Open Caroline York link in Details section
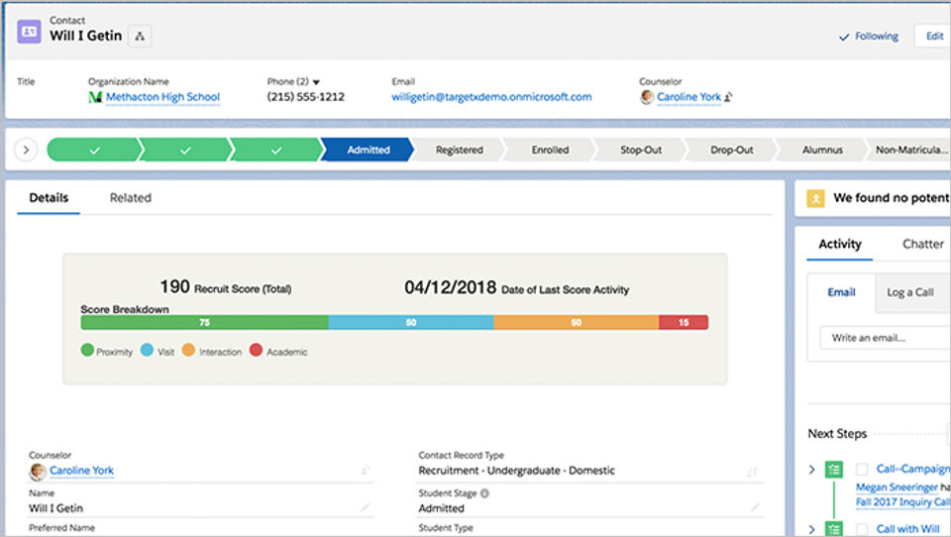 [81, 471]
